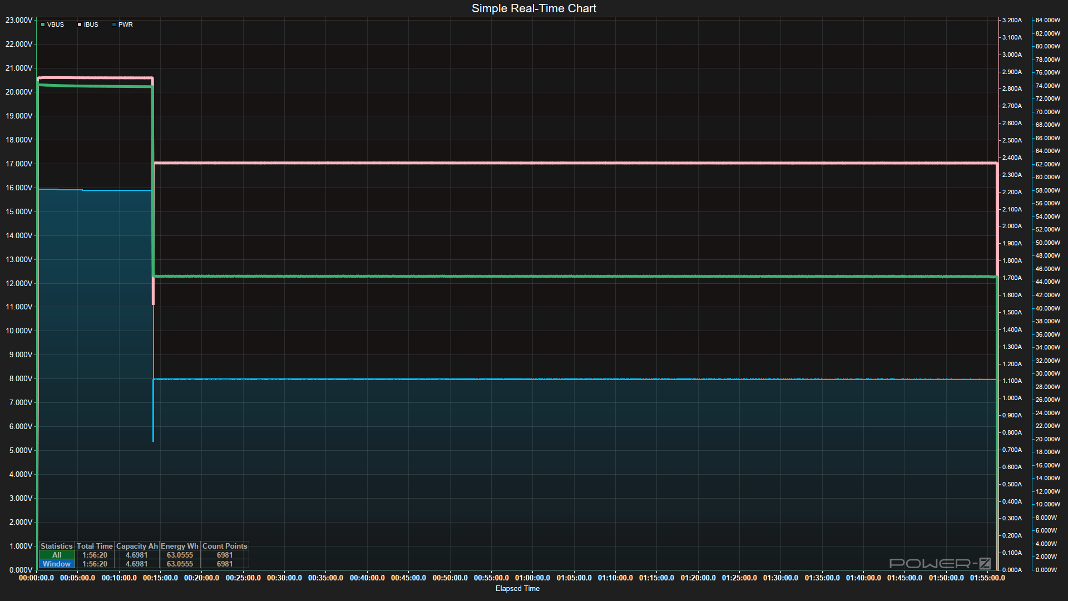Screen dimensions: 1068x601
Task: Click the 'Capacity Ah' column header
Action: pyautogui.click(x=137, y=546)
